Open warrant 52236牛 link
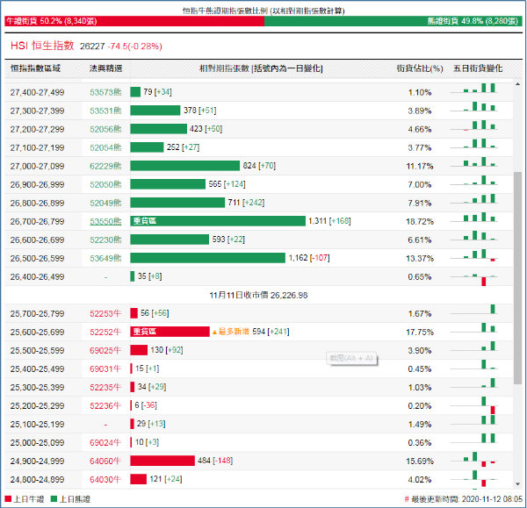This screenshot has width=527, height=508. tap(105, 406)
